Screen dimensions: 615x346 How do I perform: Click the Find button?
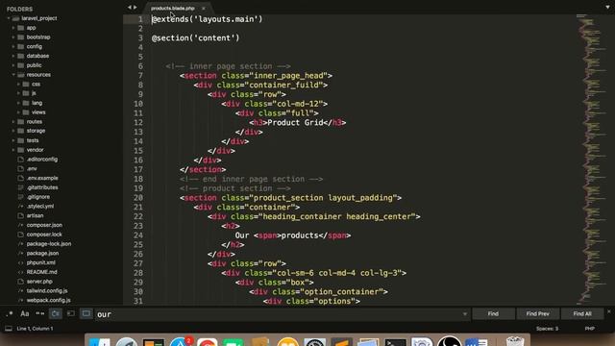493,314
